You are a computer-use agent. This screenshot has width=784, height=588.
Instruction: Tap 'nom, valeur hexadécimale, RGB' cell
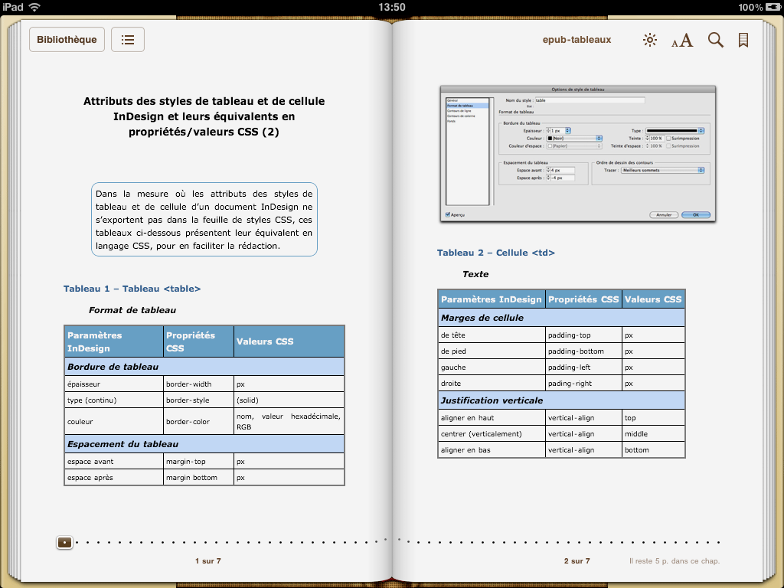[x=289, y=422]
